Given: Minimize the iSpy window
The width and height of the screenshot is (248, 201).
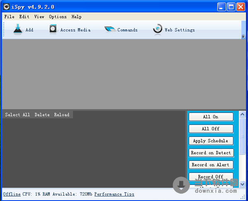Looking at the screenshot, I should point(221,7).
